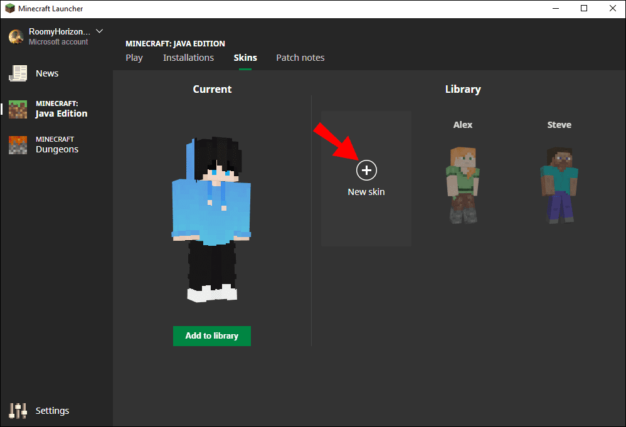The width and height of the screenshot is (626, 427).
Task: Click the plus icon for New skin
Action: click(366, 170)
